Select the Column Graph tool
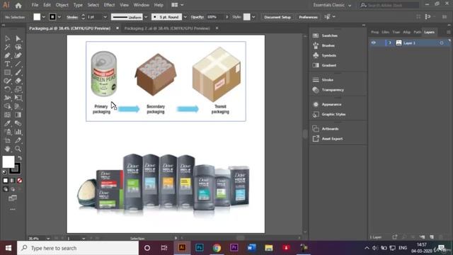The width and height of the screenshot is (453, 255). [x=18, y=132]
